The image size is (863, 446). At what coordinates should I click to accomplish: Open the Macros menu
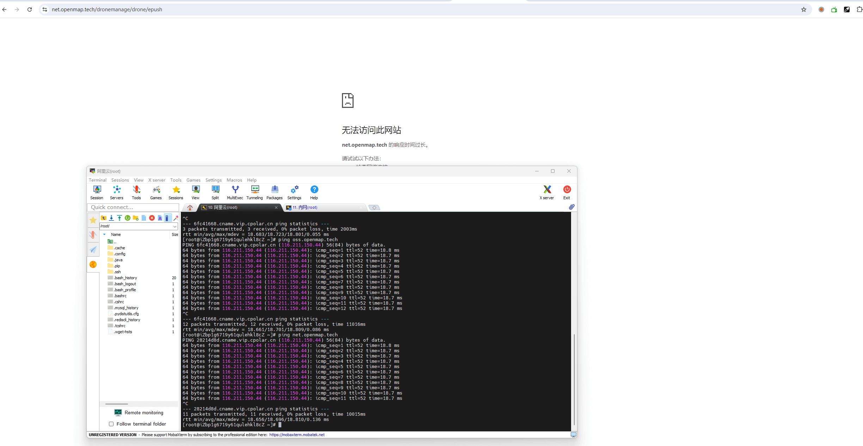tap(234, 180)
